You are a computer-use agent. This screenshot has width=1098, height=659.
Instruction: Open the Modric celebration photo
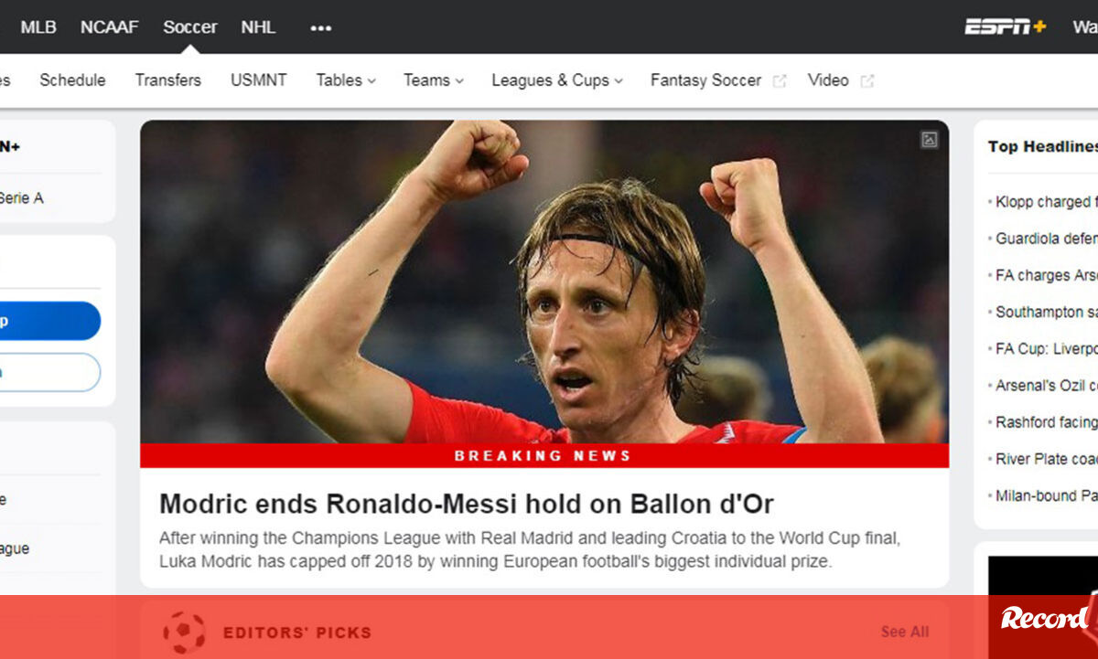[x=544, y=282]
